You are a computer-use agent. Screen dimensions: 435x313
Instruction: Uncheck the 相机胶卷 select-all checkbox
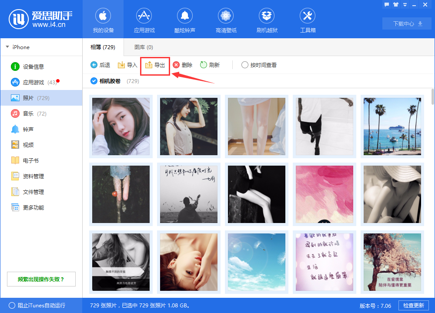point(94,81)
